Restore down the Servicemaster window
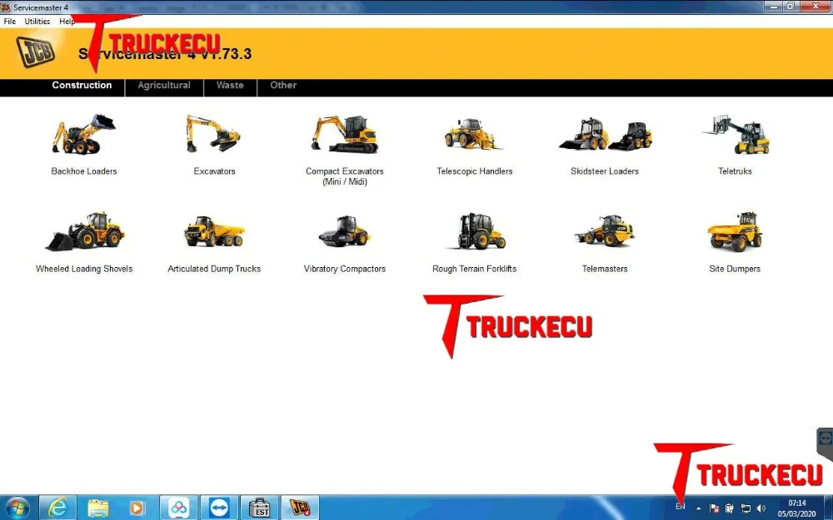Viewport: 833px width, 520px height. coord(790,7)
